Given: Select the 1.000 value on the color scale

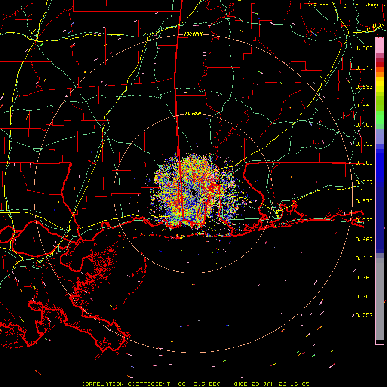Looking at the screenshot, I should pyautogui.click(x=364, y=48).
